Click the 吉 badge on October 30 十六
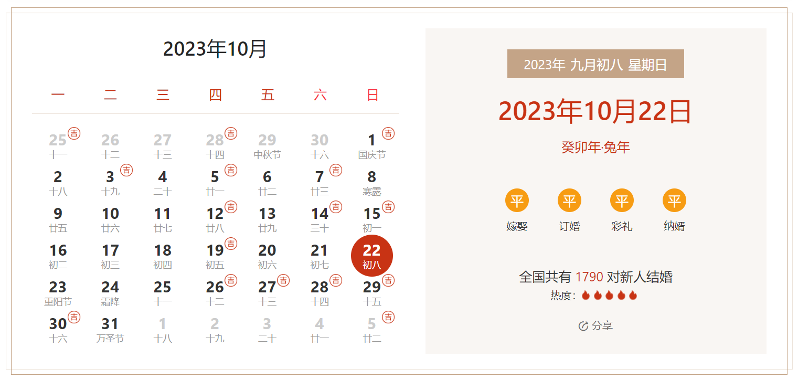 [x=74, y=317]
